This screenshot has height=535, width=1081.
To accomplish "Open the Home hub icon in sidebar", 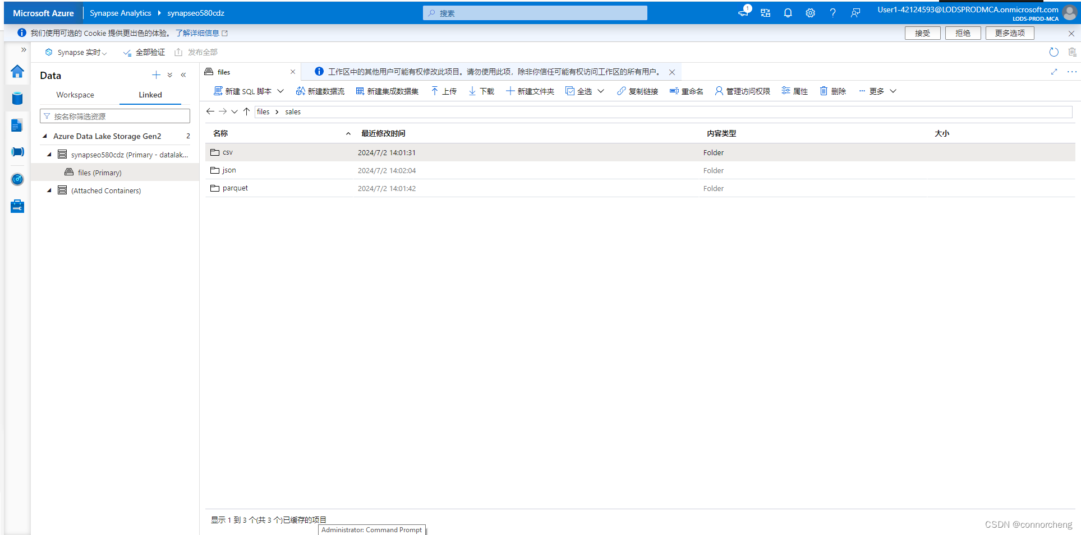I will (x=17, y=72).
